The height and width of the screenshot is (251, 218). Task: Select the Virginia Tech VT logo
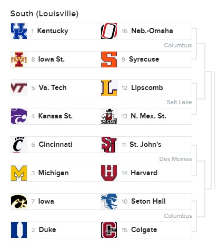(19, 88)
